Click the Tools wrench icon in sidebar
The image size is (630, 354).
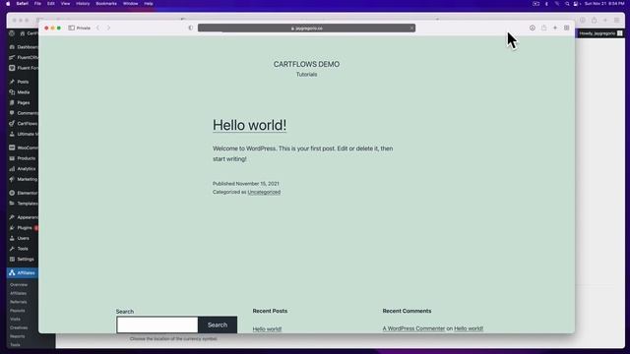[x=12, y=249]
